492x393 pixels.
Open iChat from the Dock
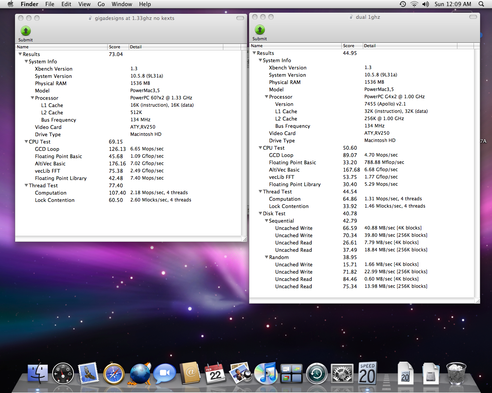[165, 373]
